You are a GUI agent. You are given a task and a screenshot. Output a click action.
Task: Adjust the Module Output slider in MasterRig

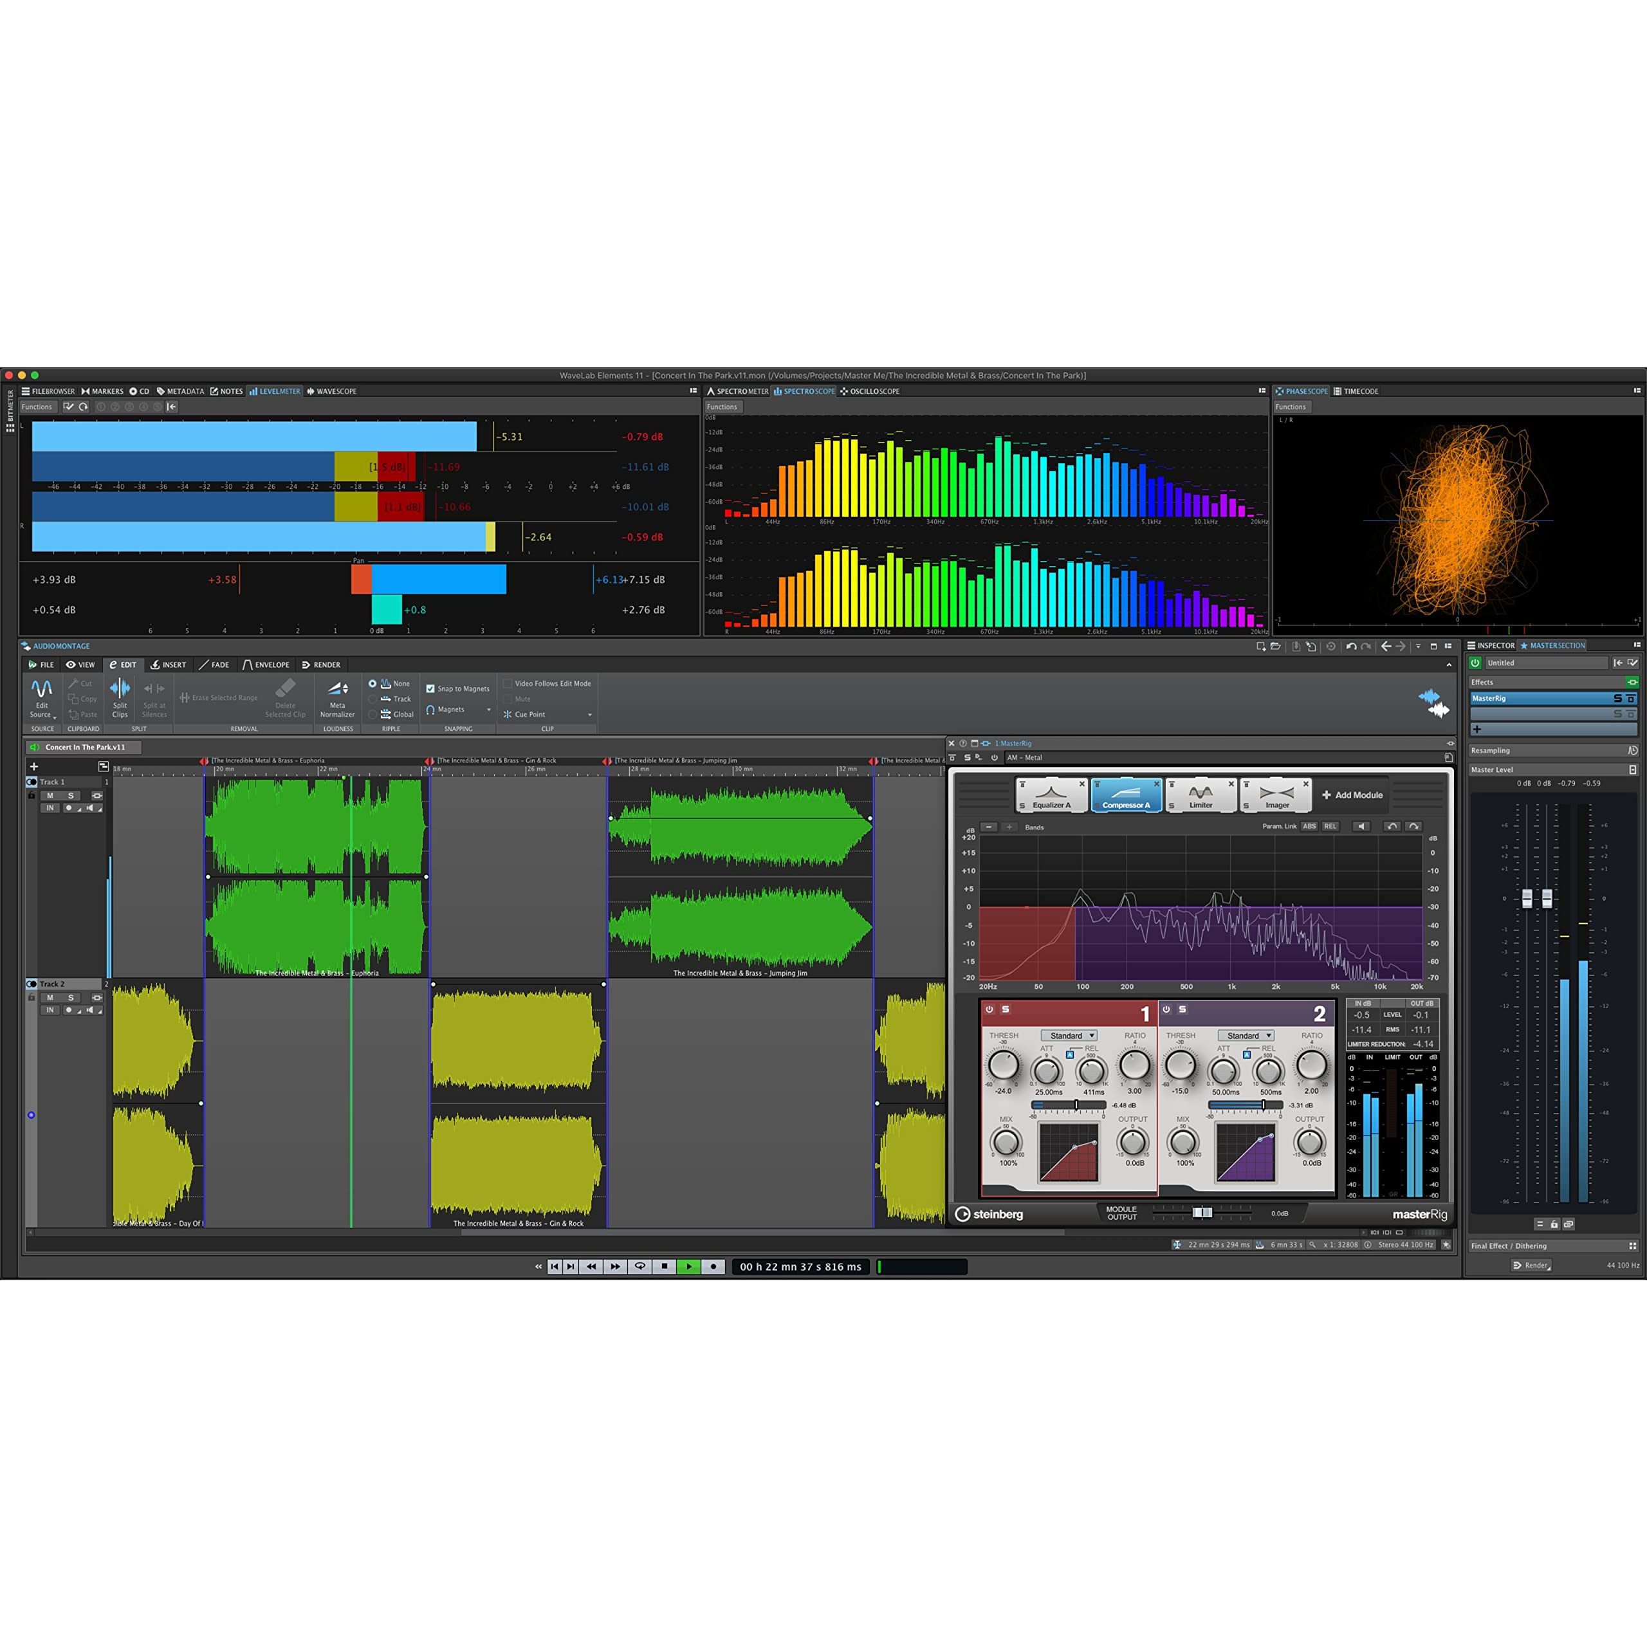pyautogui.click(x=1201, y=1212)
